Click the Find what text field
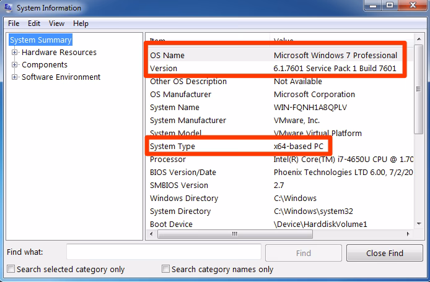 click(164, 252)
